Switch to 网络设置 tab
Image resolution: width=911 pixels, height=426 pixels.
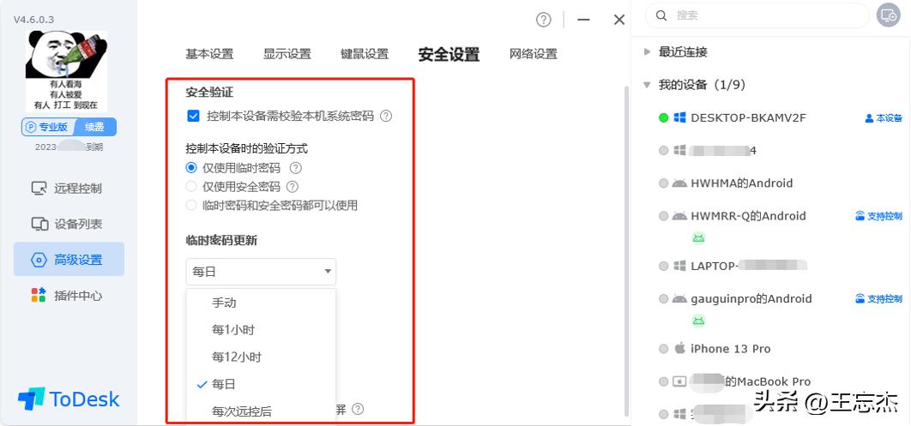tap(534, 54)
